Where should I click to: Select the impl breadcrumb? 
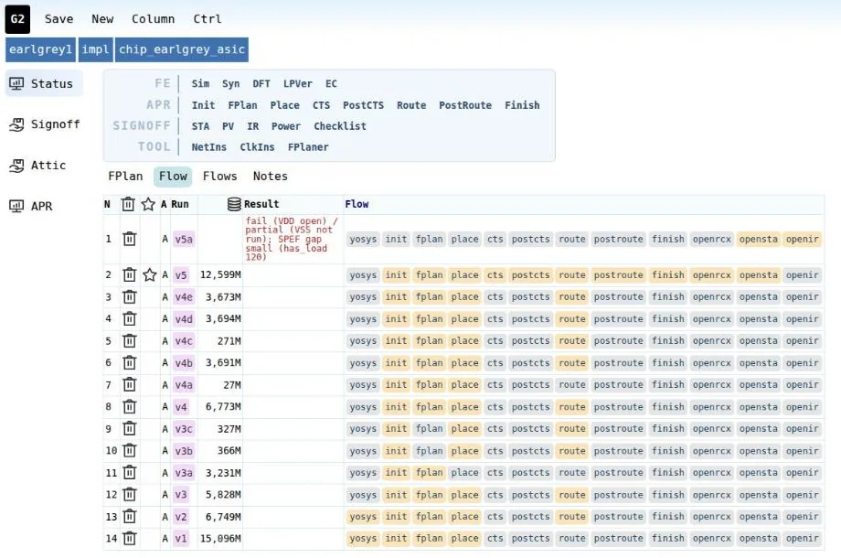click(x=95, y=49)
